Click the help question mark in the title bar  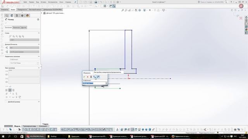pyautogui.click(x=231, y=2)
